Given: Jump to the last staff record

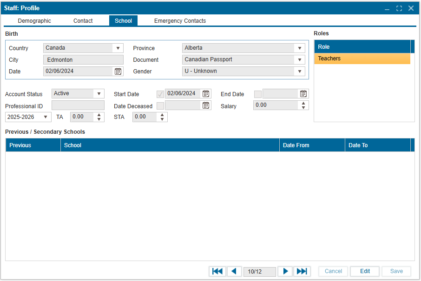Looking at the screenshot, I should tap(302, 271).
